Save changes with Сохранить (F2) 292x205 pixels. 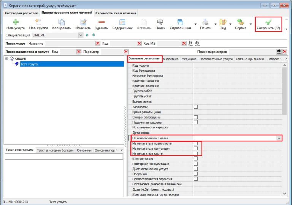coord(268,25)
